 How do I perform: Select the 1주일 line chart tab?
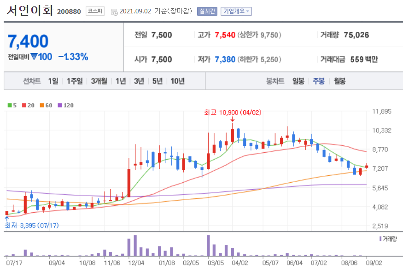click(75, 81)
